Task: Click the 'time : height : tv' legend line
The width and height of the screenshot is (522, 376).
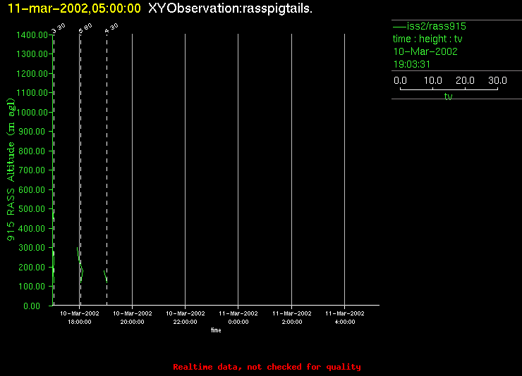Action: click(427, 39)
